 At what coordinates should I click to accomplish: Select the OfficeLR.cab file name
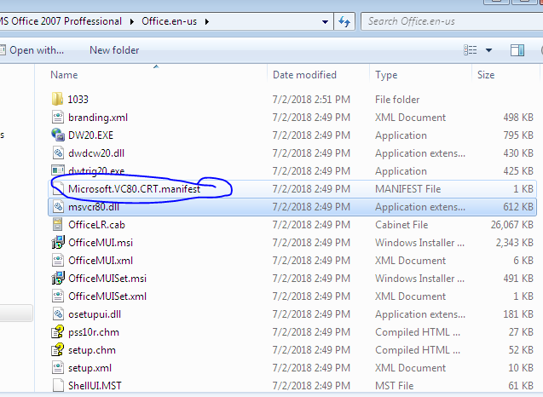click(x=96, y=225)
